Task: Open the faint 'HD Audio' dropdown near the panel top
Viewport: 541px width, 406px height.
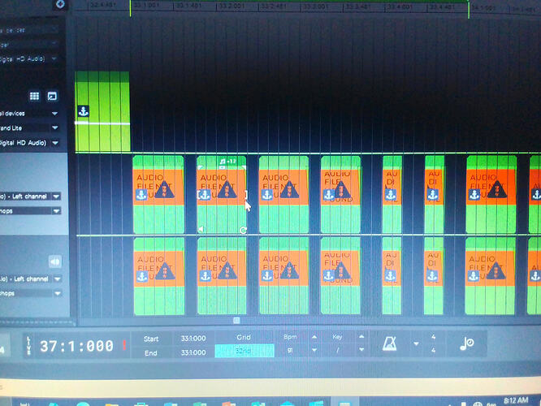Action: (x=54, y=59)
